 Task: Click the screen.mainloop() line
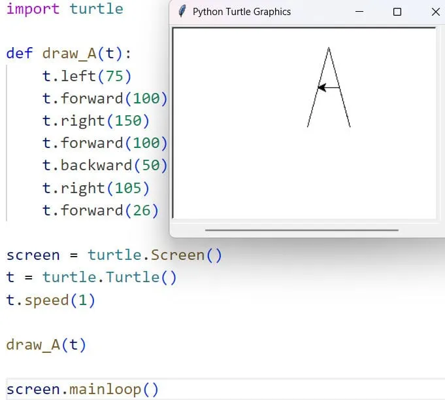tap(82, 390)
